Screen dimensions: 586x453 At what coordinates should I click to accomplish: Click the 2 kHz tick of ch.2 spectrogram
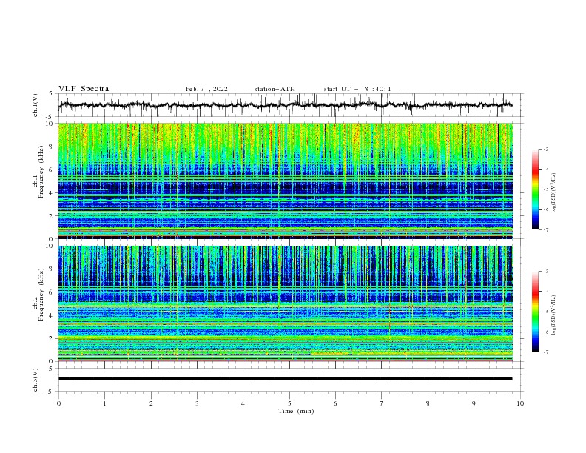[x=51, y=338]
